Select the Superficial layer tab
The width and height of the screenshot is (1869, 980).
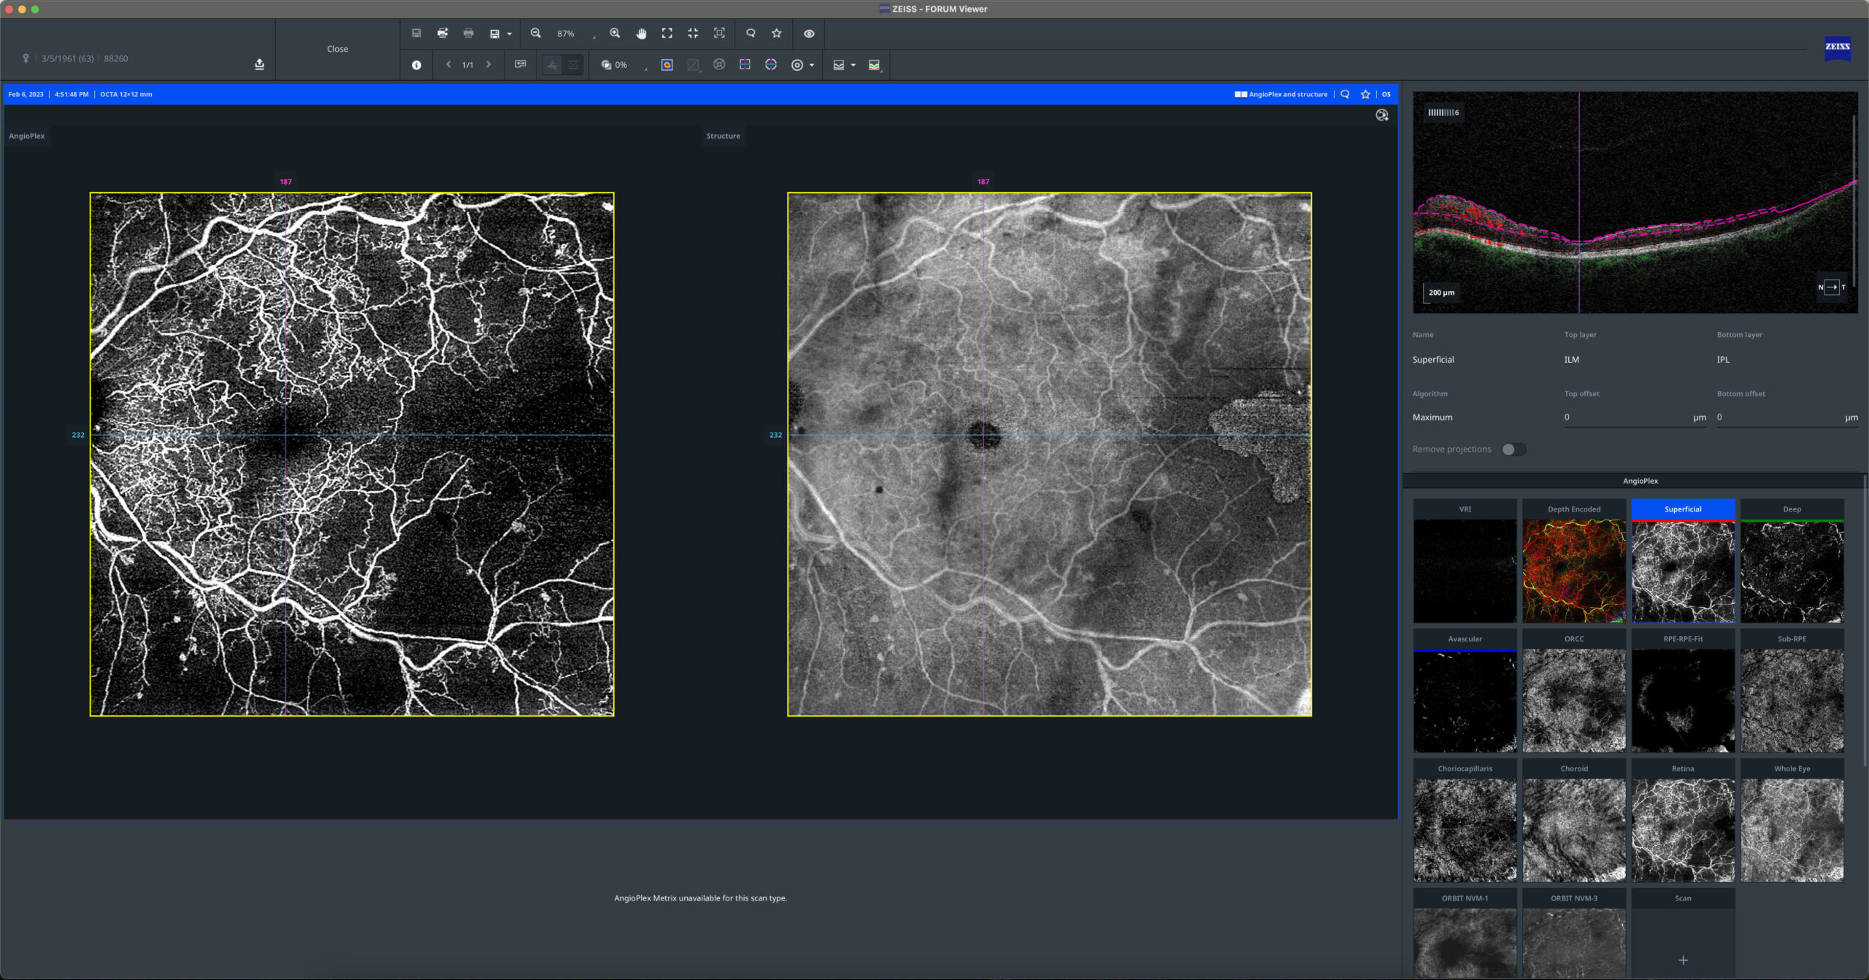coord(1682,508)
